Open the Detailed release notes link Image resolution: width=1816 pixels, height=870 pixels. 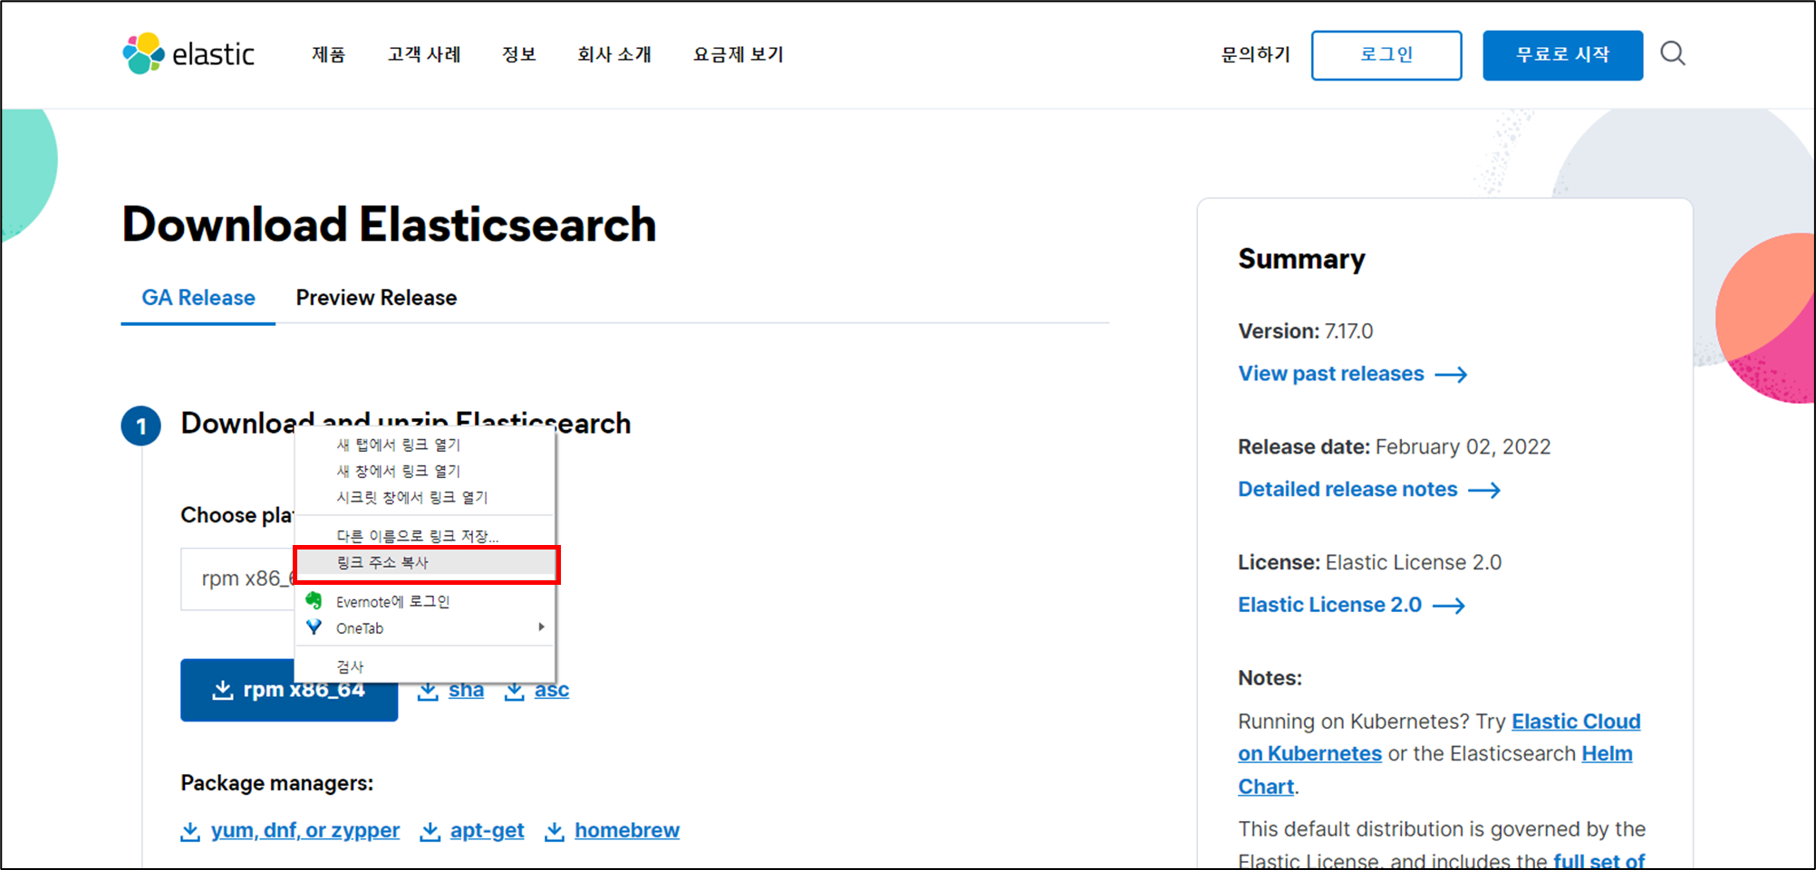coord(1348,490)
